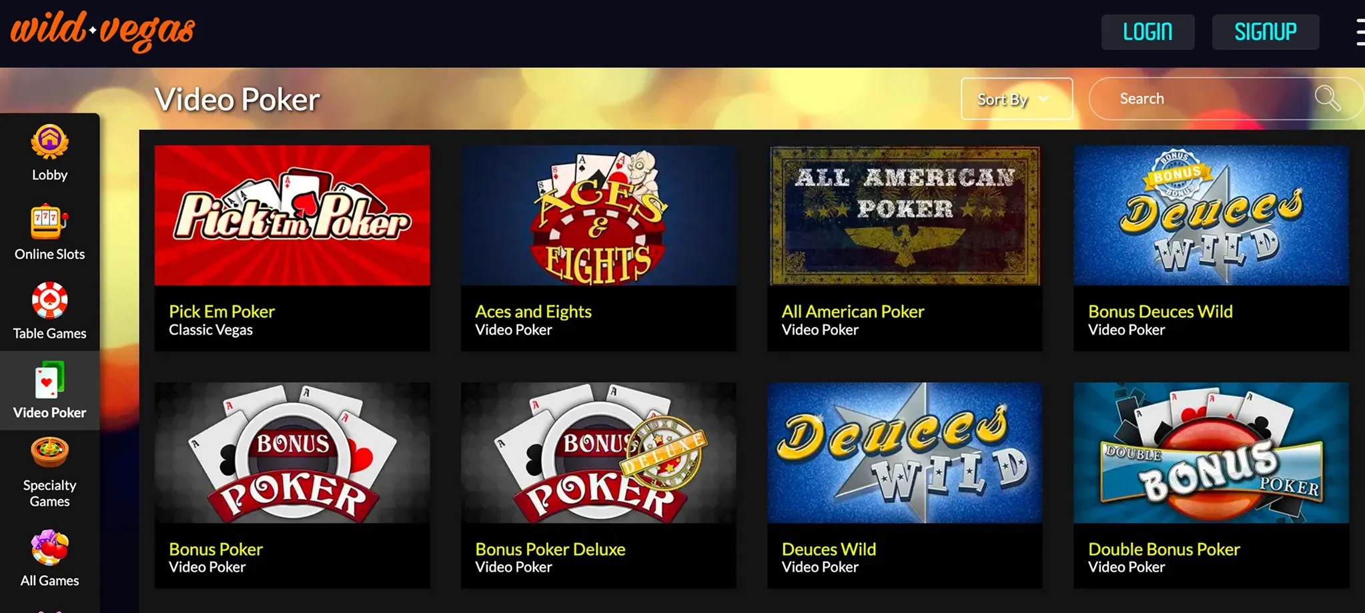Launch Aces and Eights game thumbnail
The height and width of the screenshot is (613, 1365).
[598, 215]
